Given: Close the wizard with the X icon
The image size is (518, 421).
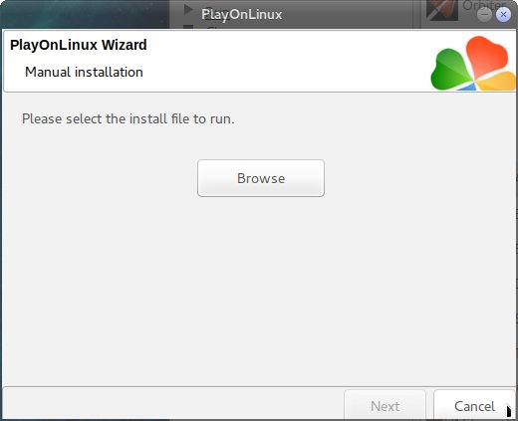Looking at the screenshot, I should (503, 15).
